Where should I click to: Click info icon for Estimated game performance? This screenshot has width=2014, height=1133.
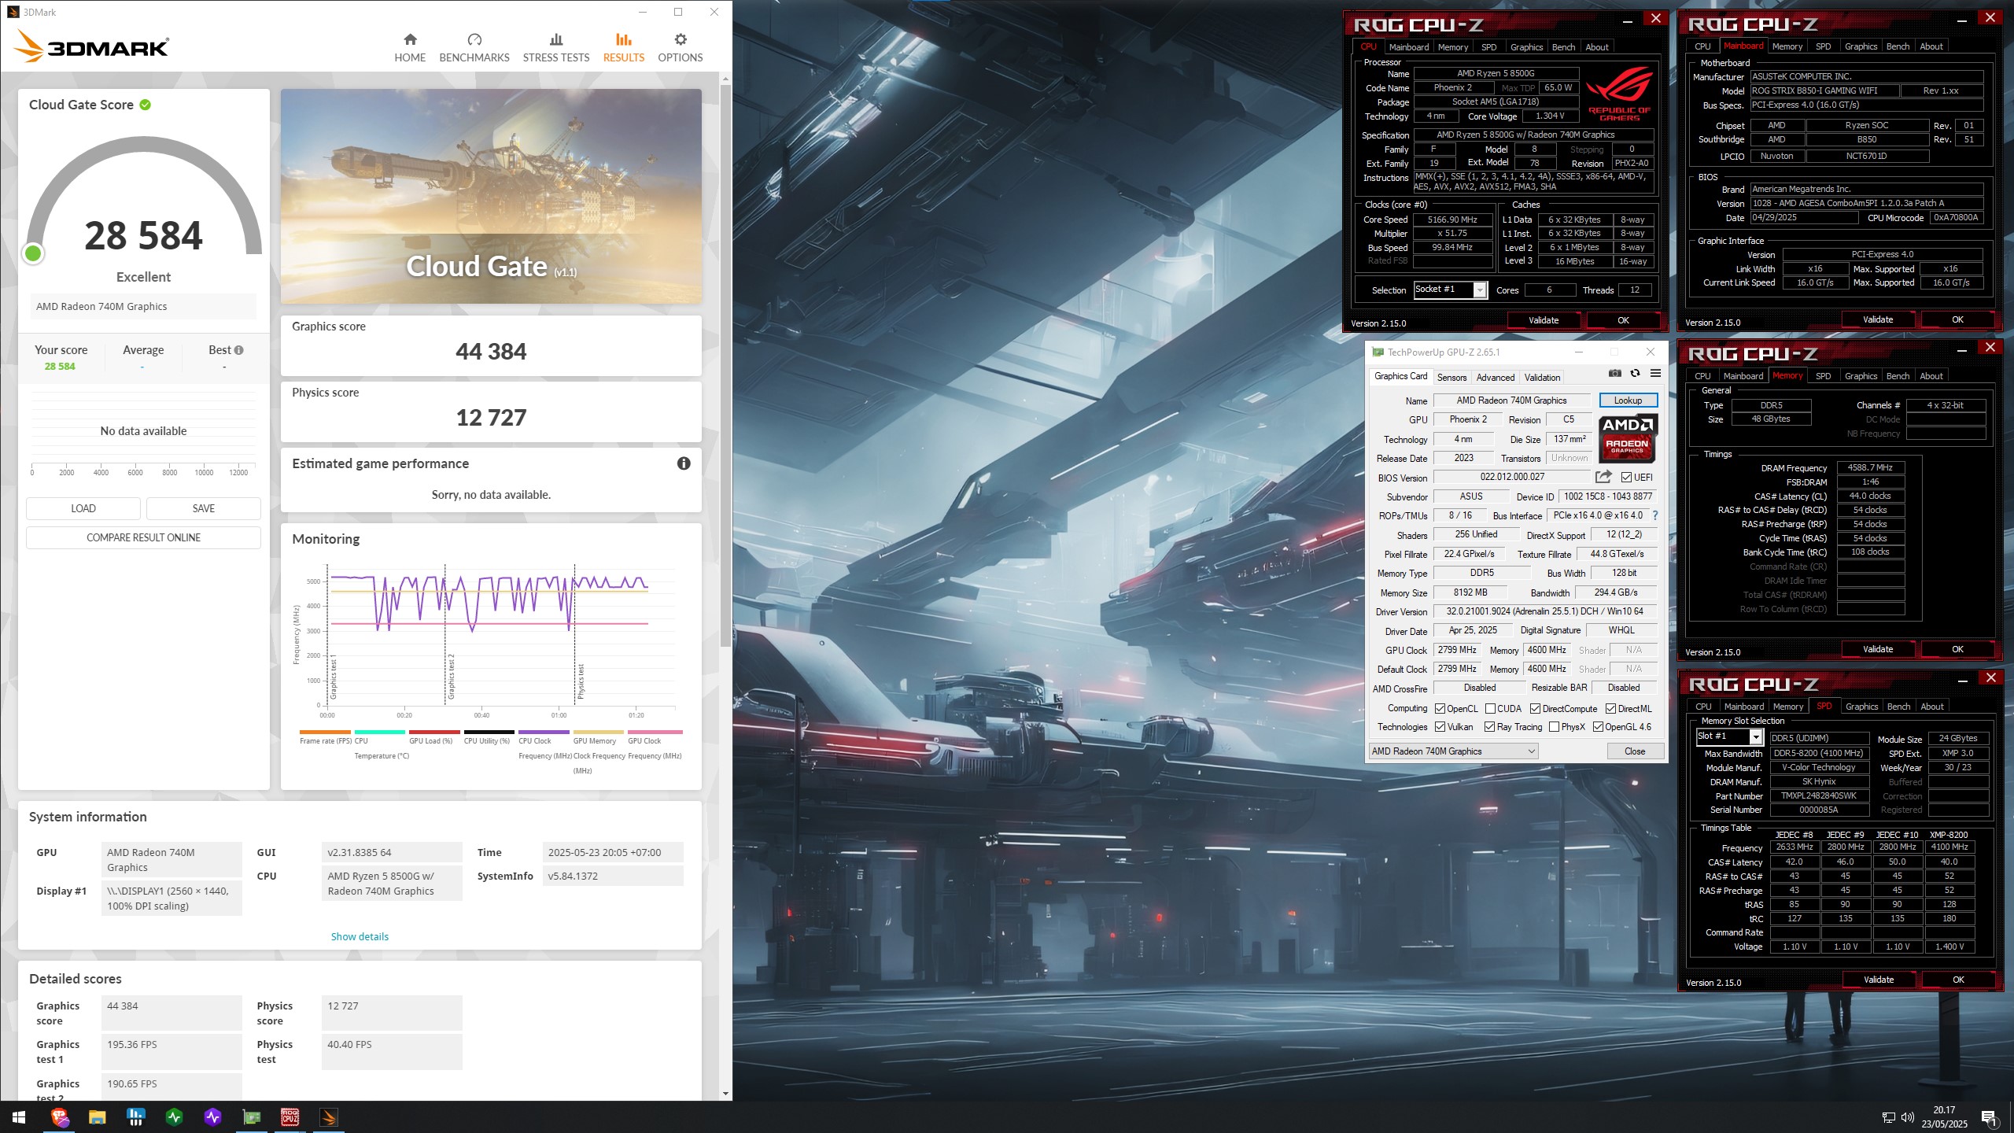tap(684, 463)
